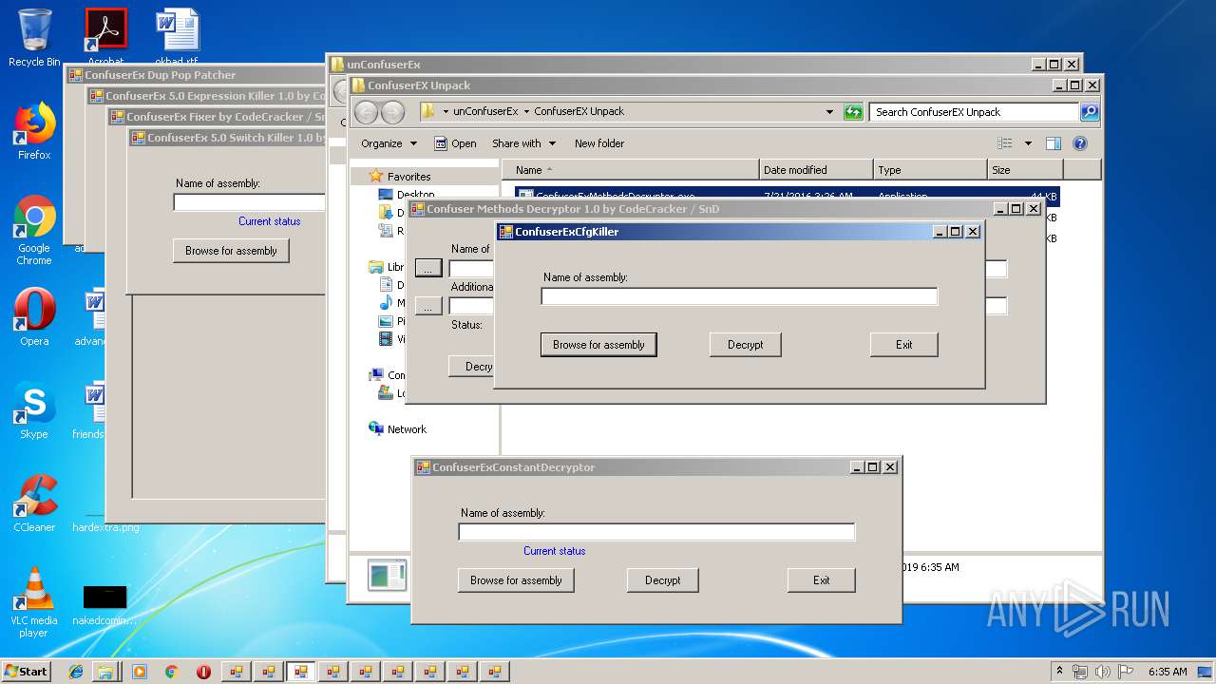
Task: Open the okbad.rtf Word document
Action: tap(177, 38)
